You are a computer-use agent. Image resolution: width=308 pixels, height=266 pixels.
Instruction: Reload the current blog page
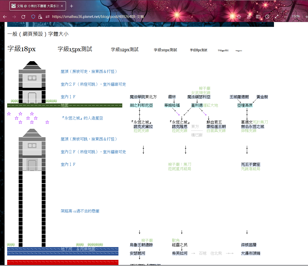click(x=23, y=16)
